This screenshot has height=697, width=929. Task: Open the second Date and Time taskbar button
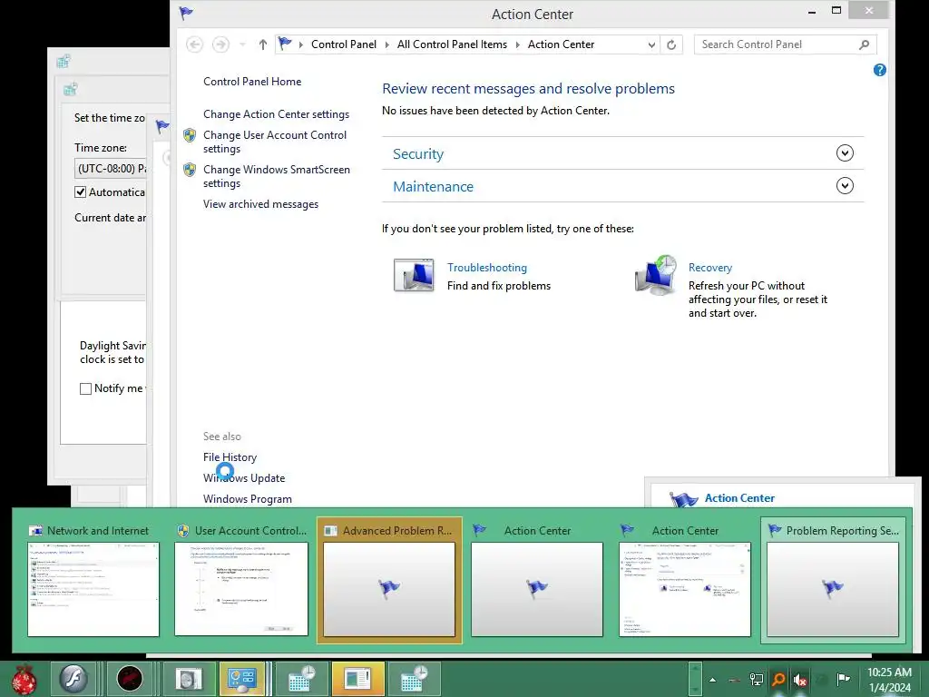point(413,679)
